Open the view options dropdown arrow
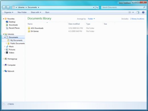This screenshot has height=111, width=148. [x=133, y=12]
